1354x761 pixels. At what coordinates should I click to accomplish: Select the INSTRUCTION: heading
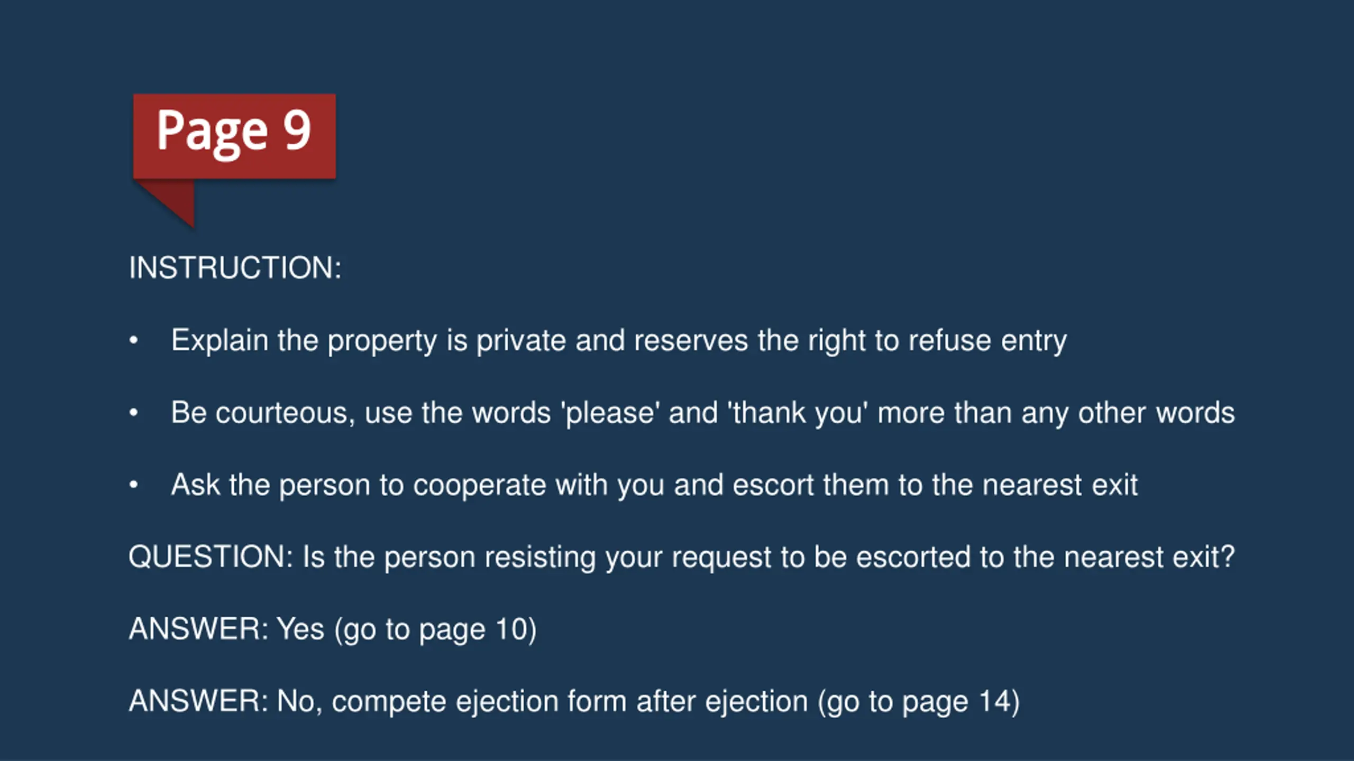tap(235, 267)
